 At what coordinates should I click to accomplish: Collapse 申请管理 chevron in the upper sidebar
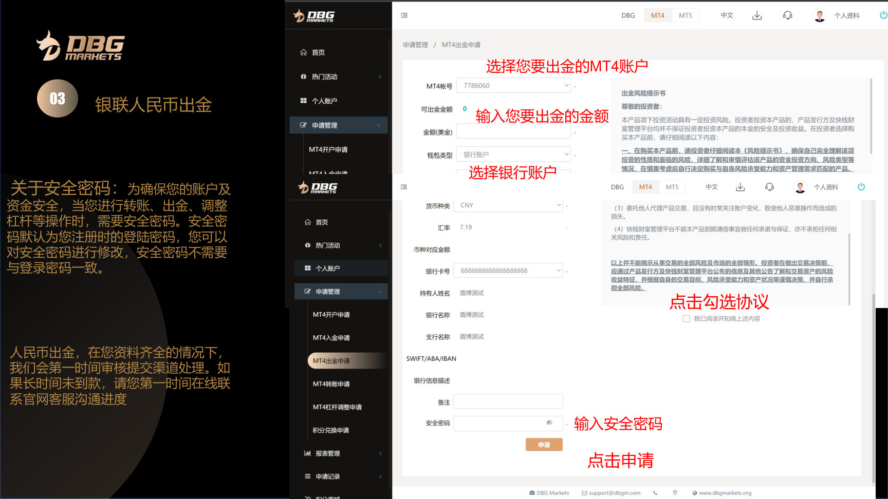(x=379, y=125)
